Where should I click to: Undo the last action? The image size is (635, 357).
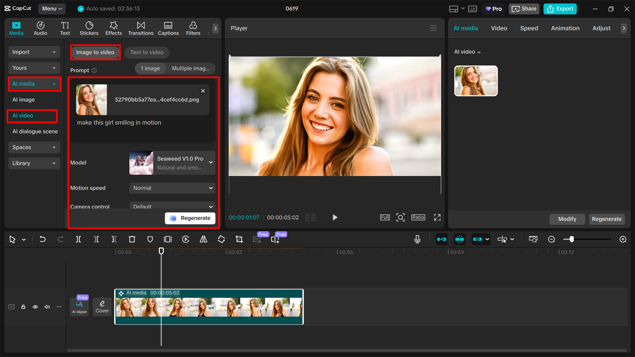(43, 239)
